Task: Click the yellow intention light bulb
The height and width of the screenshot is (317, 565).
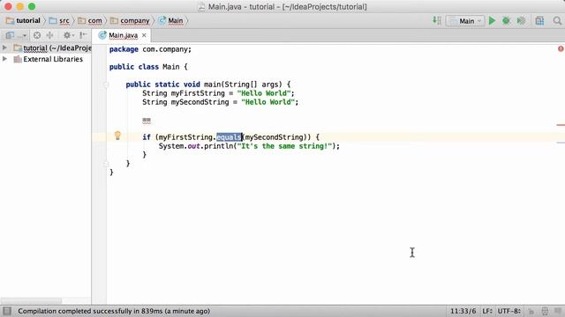Action: coord(117,136)
